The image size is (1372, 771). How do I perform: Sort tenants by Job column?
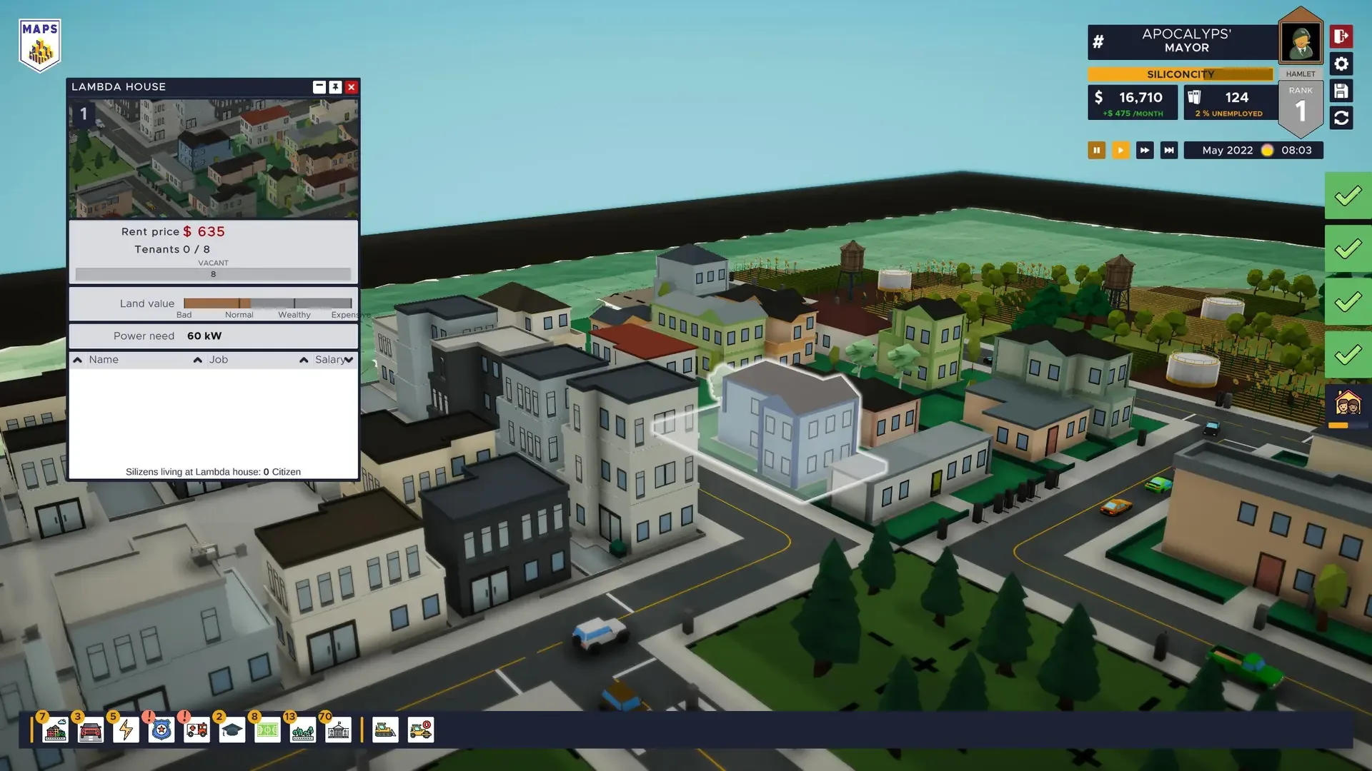[218, 360]
